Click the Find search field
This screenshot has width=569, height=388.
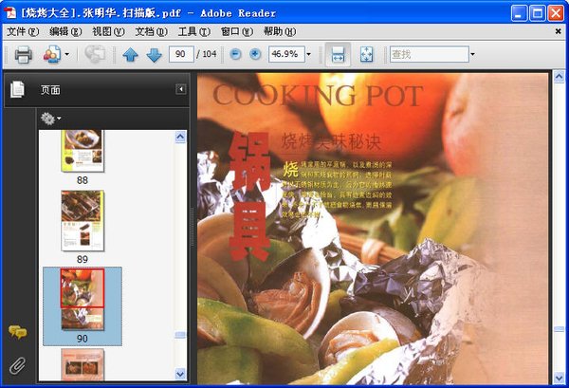(430, 54)
